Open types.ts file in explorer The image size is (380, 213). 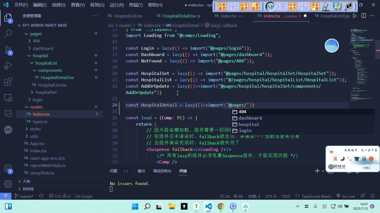click(40, 121)
